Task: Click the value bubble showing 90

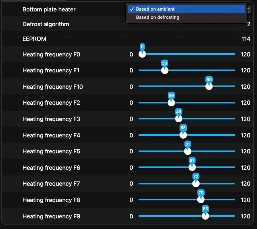Action: click(x=209, y=79)
